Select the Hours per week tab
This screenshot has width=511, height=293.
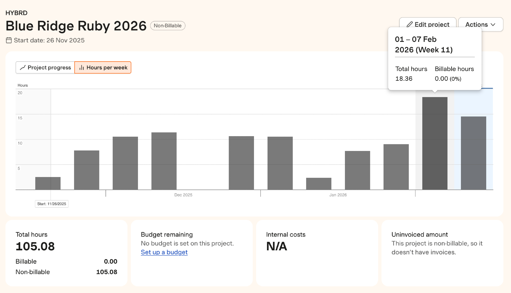(x=103, y=68)
